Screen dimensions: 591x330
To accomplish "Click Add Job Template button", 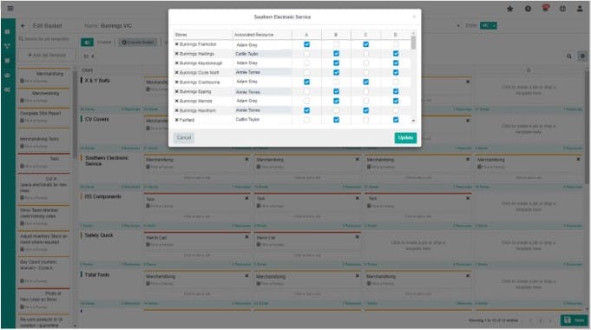I will pos(47,55).
